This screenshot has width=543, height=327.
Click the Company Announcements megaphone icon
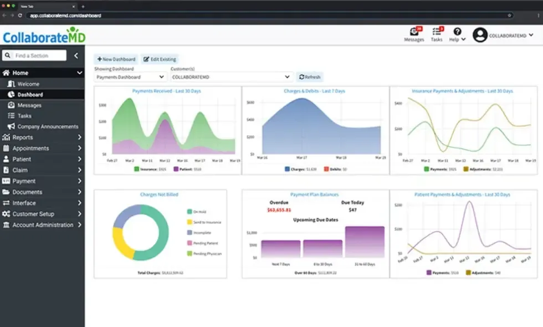(x=12, y=126)
